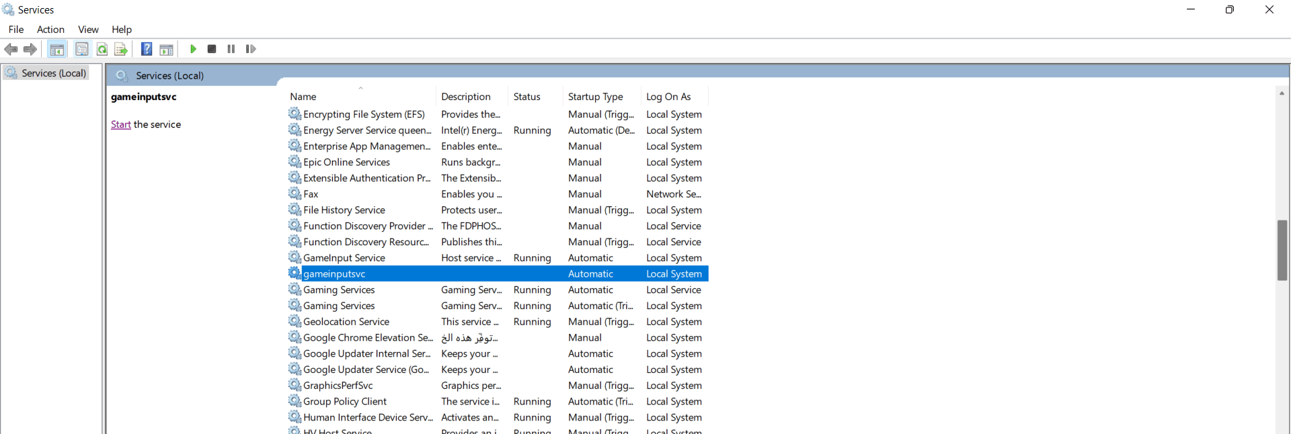Click the Refresh toolbar icon
The width and height of the screenshot is (1291, 434).
pos(102,49)
